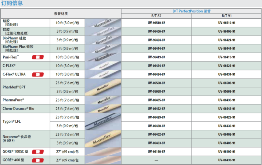Select part number UV-06435-87
Screen dimensions: 262x165
[x=157, y=100]
